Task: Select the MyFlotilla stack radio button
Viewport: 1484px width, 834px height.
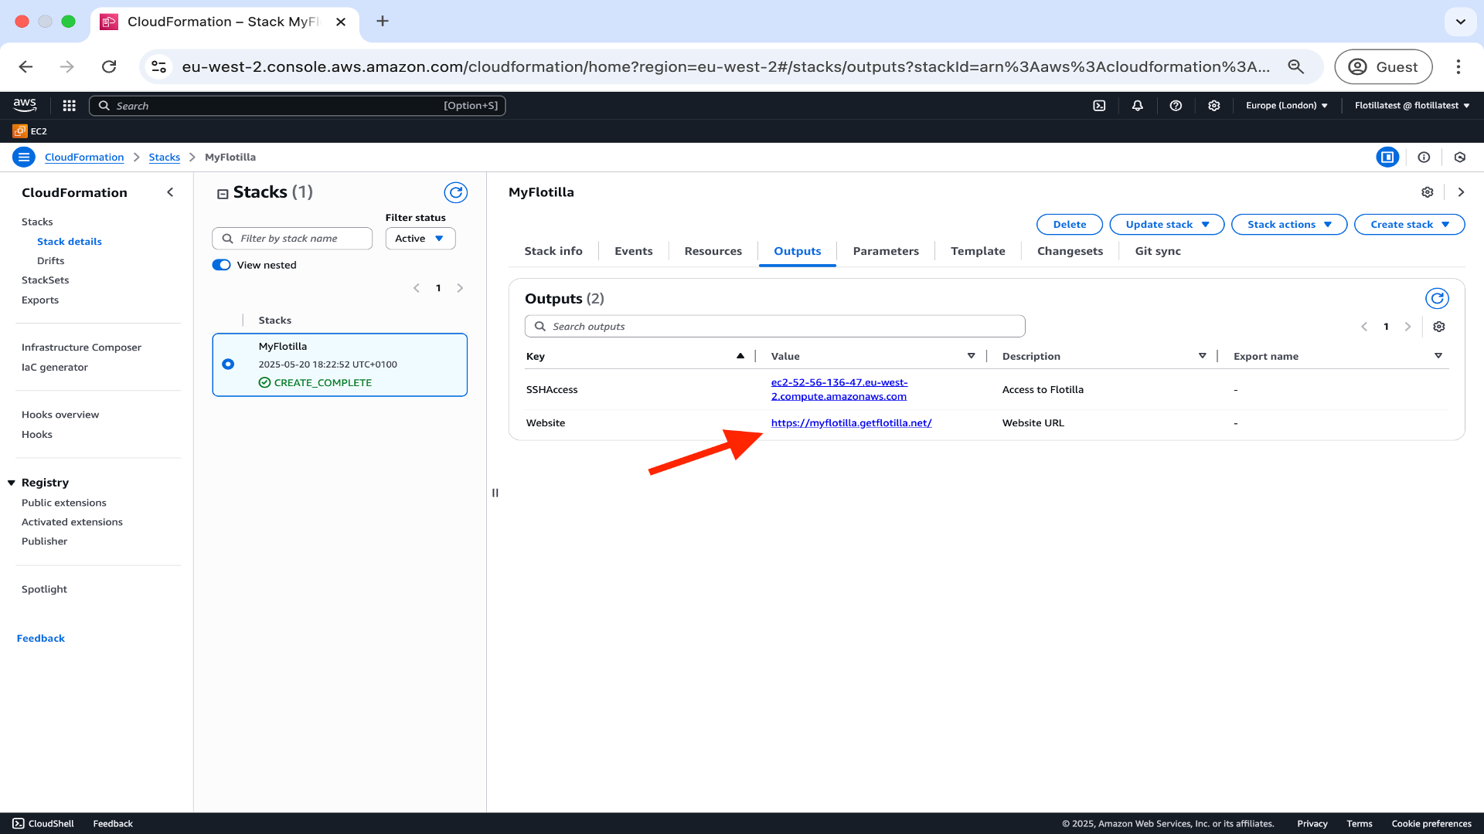Action: click(228, 364)
